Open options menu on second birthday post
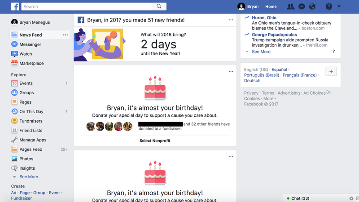Image resolution: width=359 pixels, height=202 pixels. (231, 157)
